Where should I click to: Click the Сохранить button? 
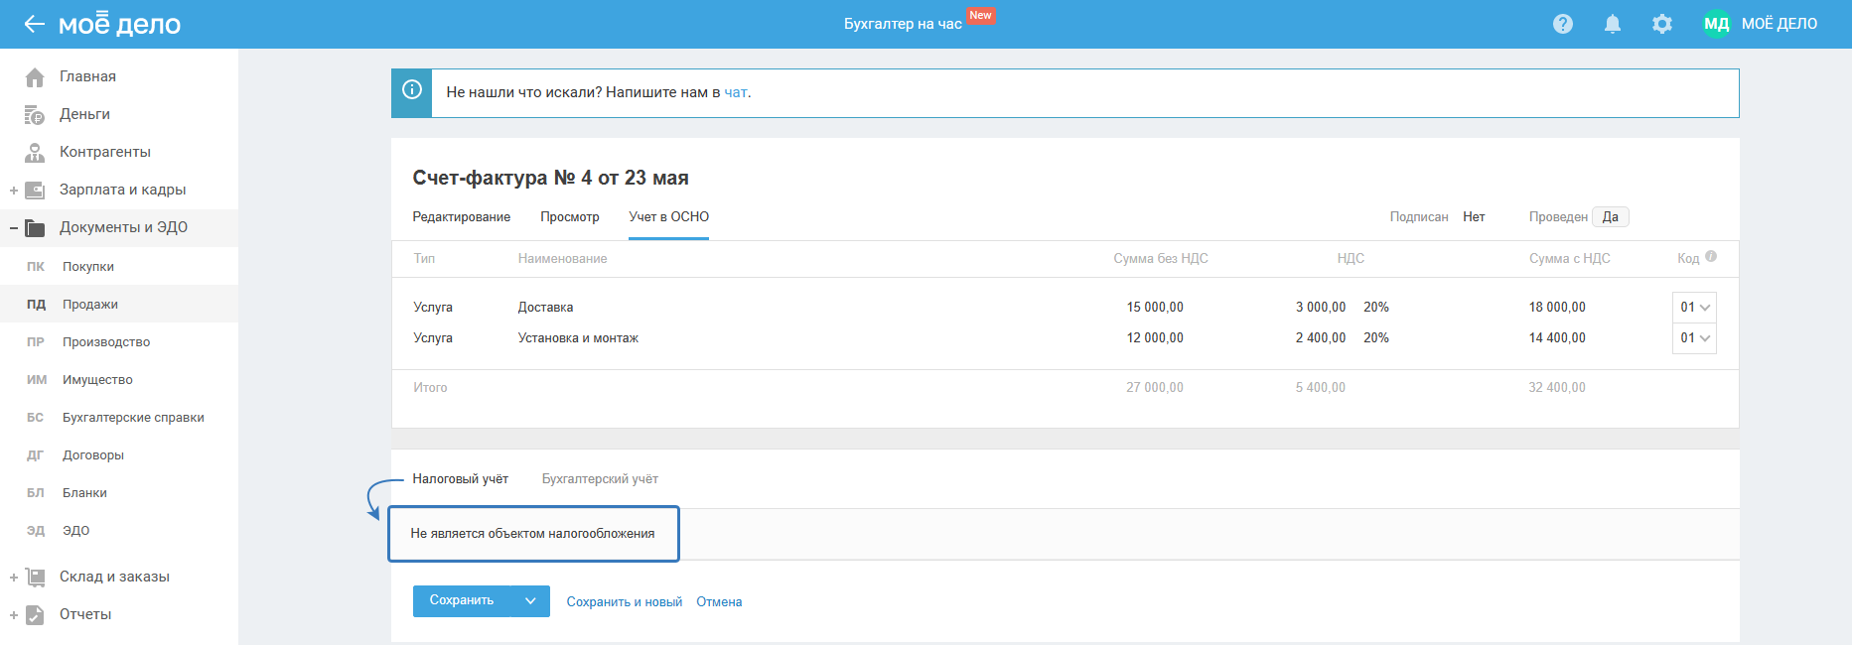(x=462, y=600)
